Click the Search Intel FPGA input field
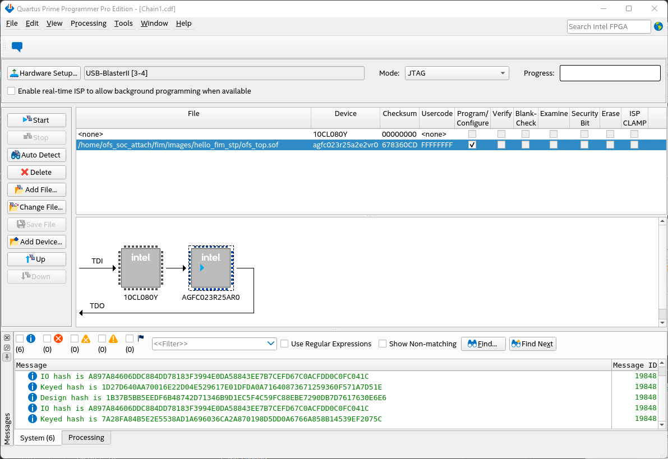The height and width of the screenshot is (459, 668). coord(609,26)
